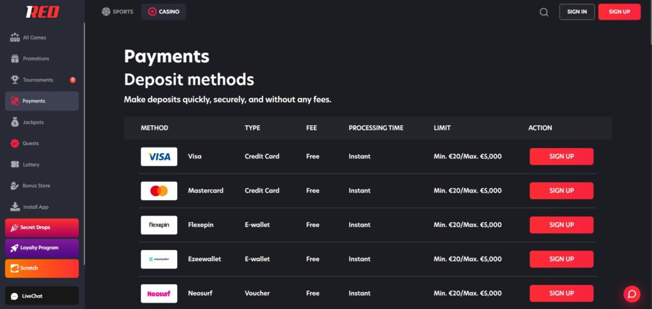Click the Flexepin logo
This screenshot has height=309, width=652.
[159, 224]
